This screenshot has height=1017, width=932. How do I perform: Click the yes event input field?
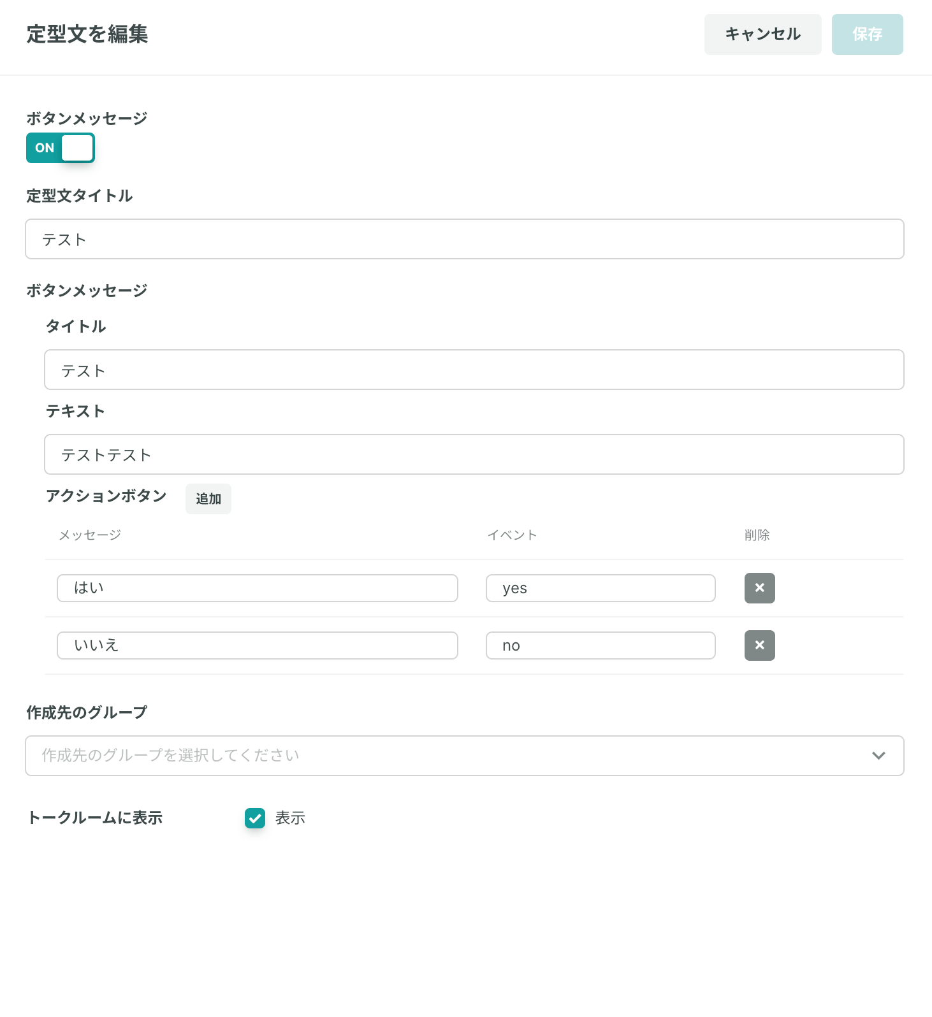pos(601,588)
